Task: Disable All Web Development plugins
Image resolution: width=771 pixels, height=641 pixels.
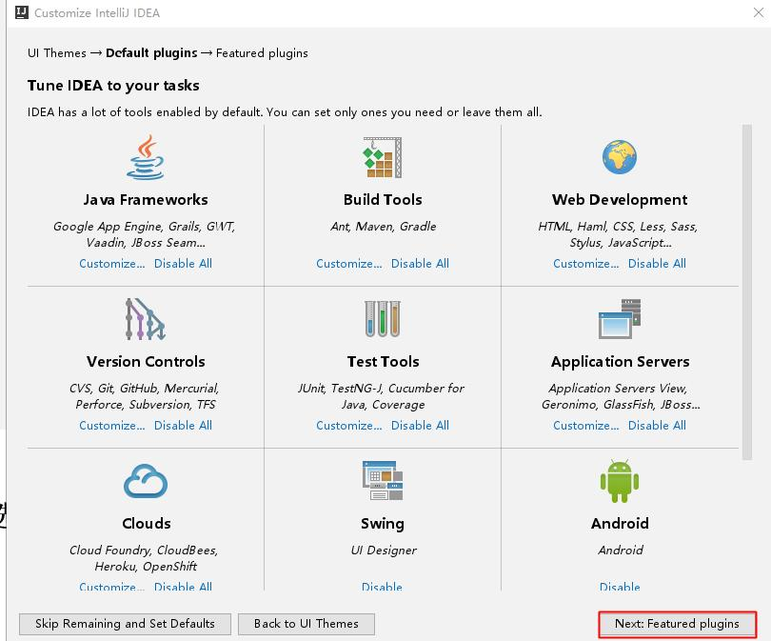Action: coord(657,264)
